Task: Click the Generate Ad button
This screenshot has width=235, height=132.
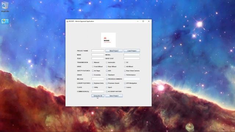Action: click(98, 96)
